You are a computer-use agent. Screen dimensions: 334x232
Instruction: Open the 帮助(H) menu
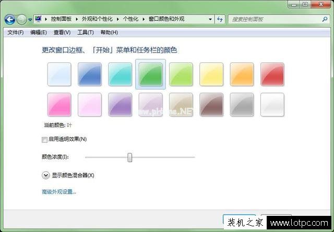[109, 32]
